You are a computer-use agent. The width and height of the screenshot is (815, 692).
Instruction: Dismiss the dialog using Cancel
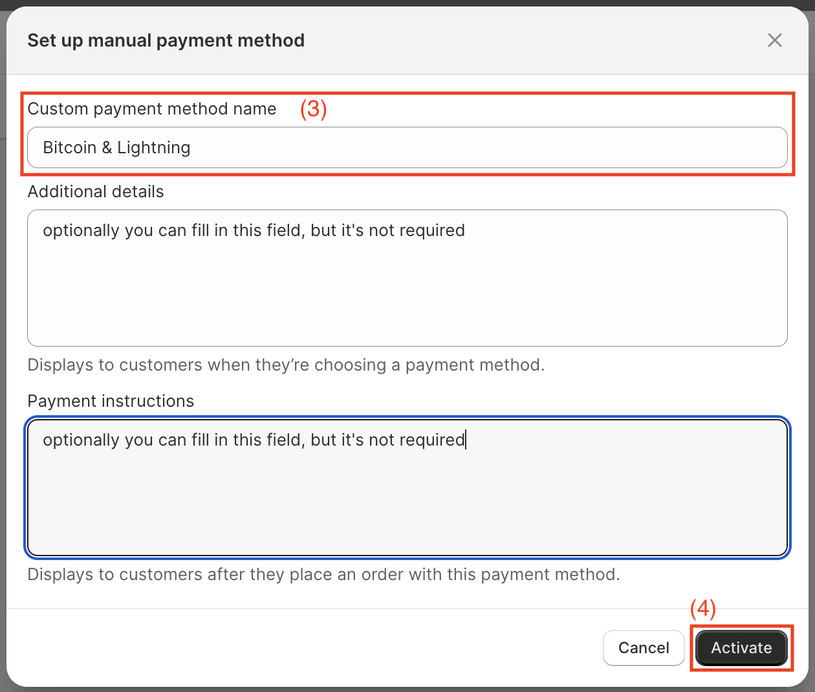tap(644, 647)
